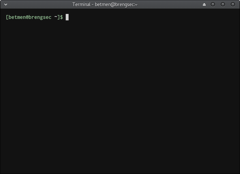Click the 'Terminal - betmen@brengsec:~' title

(x=105, y=5)
